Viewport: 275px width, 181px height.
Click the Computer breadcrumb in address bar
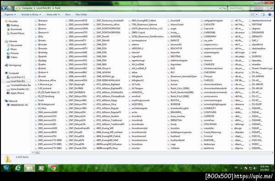tap(27, 8)
